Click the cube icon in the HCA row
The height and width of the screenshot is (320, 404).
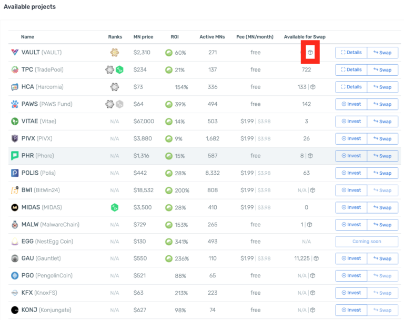(x=312, y=87)
